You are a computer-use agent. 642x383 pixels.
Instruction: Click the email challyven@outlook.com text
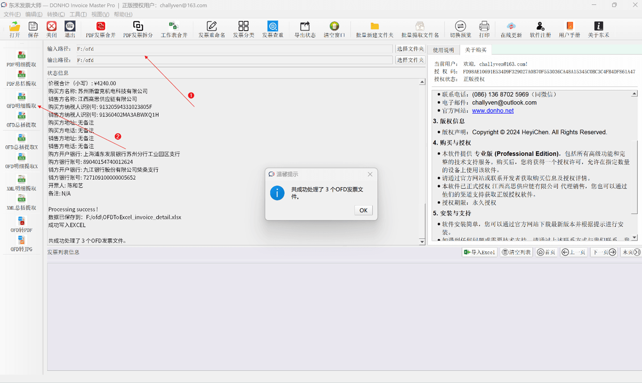pyautogui.click(x=504, y=103)
